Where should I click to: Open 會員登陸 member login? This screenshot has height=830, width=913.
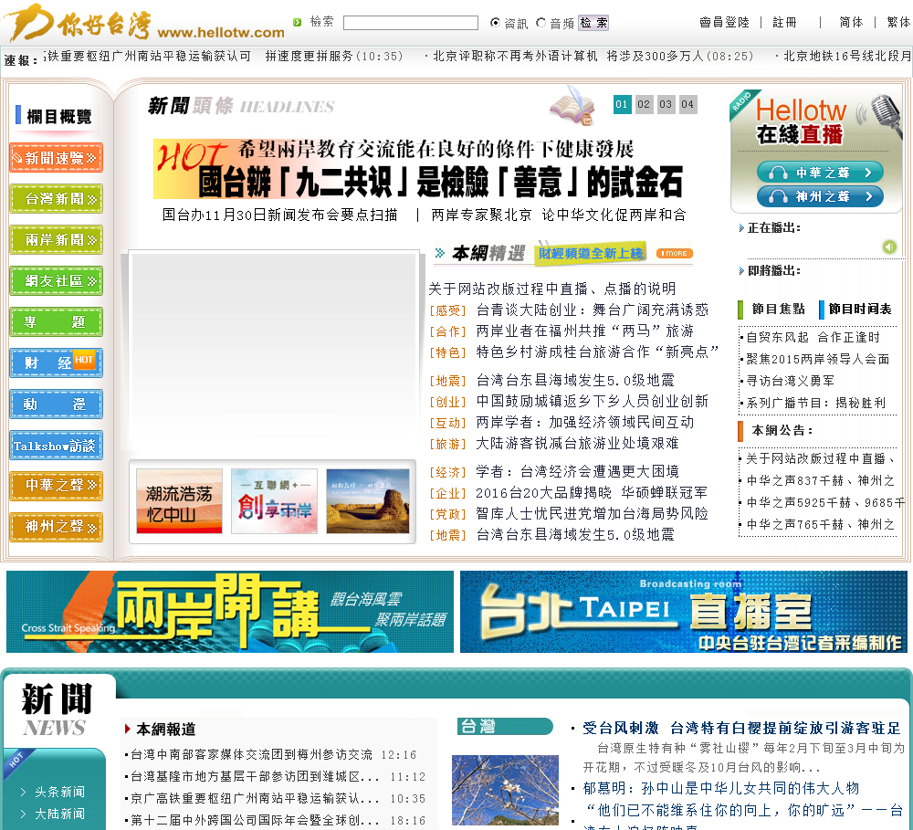tap(724, 23)
